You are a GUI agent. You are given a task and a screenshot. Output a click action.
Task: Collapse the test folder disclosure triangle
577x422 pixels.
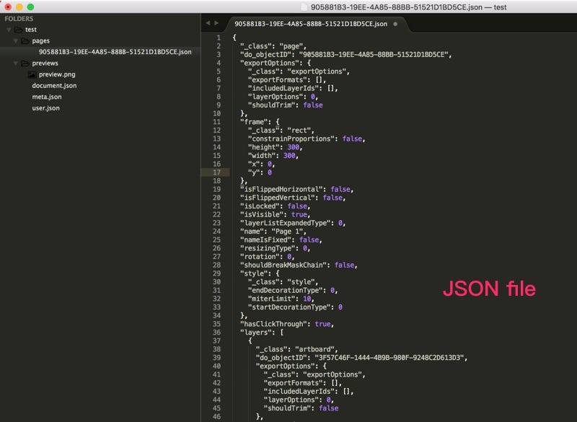pyautogui.click(x=9, y=30)
